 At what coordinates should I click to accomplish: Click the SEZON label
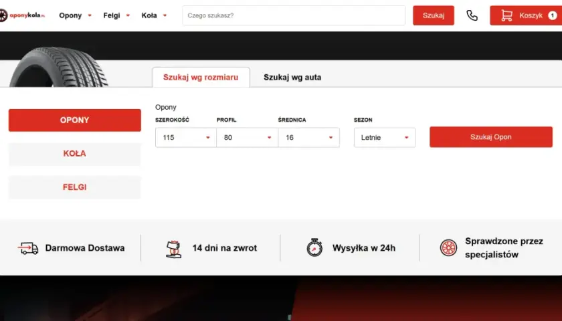363,120
